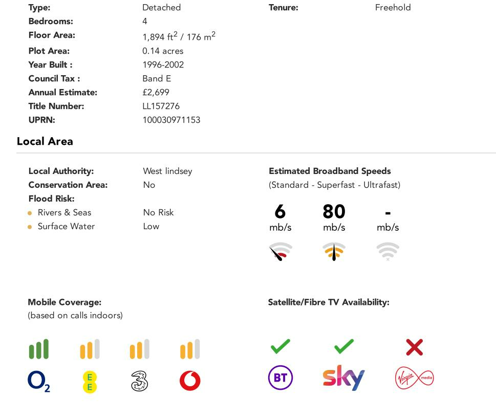Click the BT TV logo
Viewport: 496px width, 418px height.
point(281,378)
